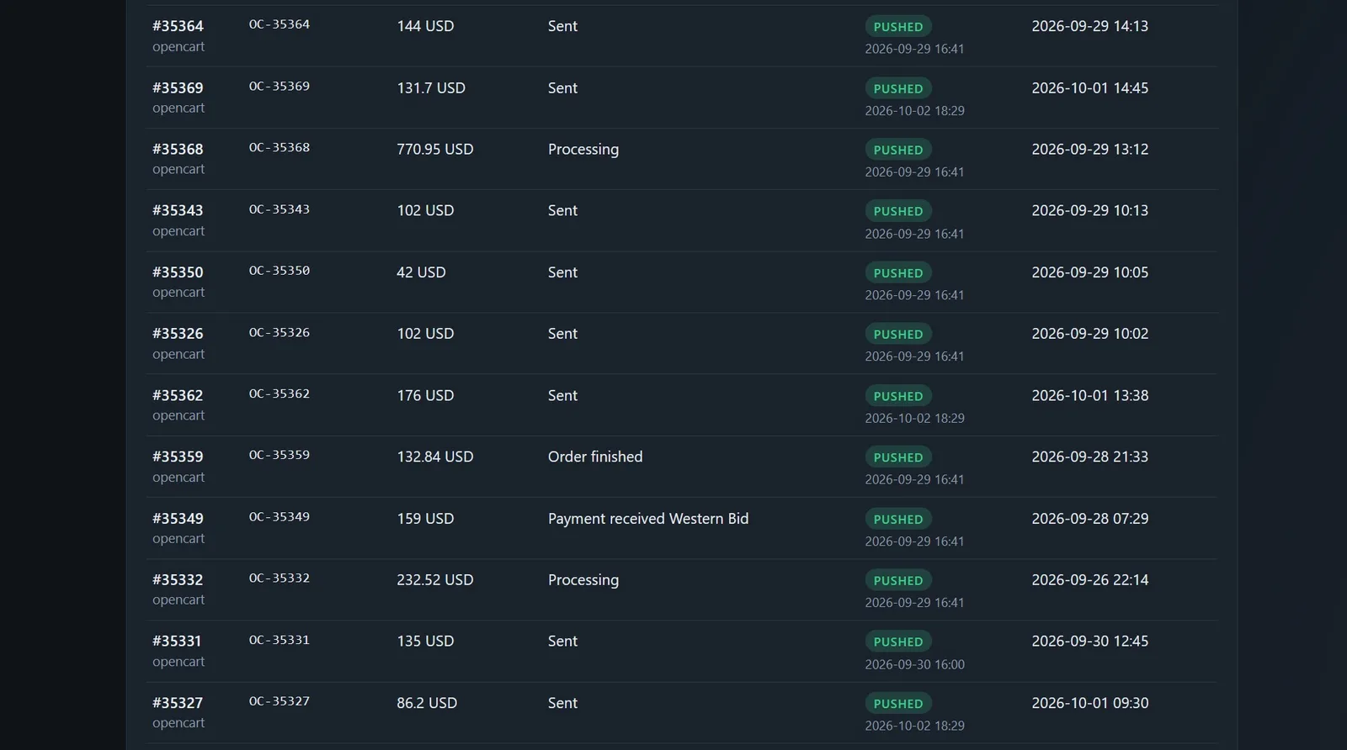Click the PUSHED badge for order #35364
The height and width of the screenshot is (750, 1347).
click(897, 27)
